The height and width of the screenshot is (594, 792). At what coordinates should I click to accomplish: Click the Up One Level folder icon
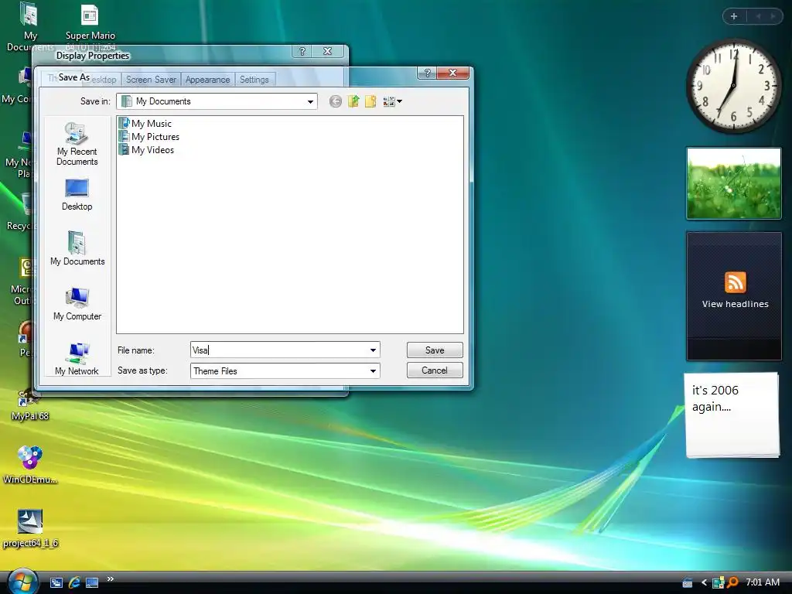[x=353, y=101]
